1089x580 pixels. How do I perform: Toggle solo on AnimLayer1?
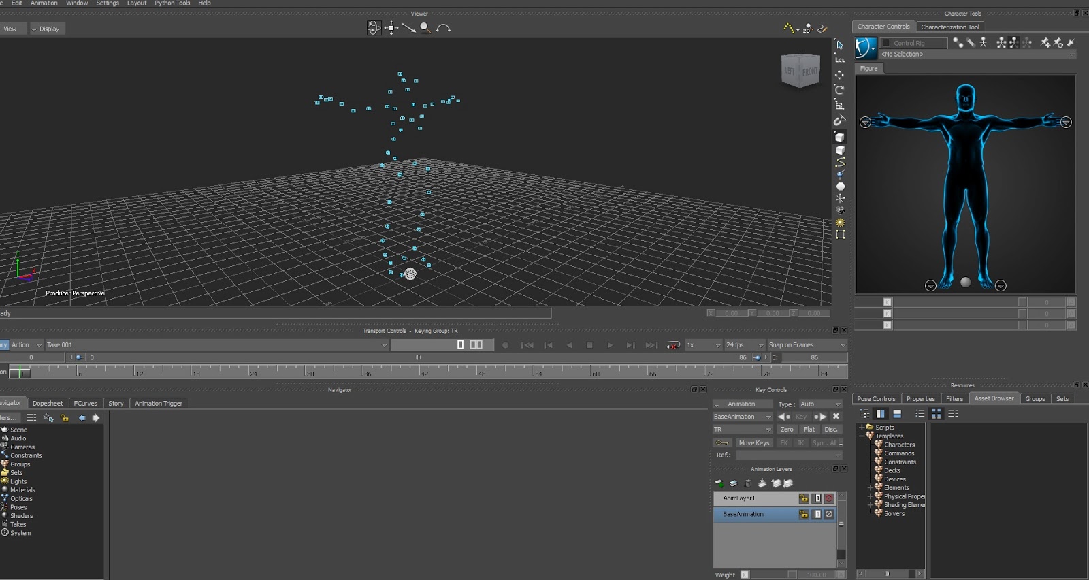(817, 498)
